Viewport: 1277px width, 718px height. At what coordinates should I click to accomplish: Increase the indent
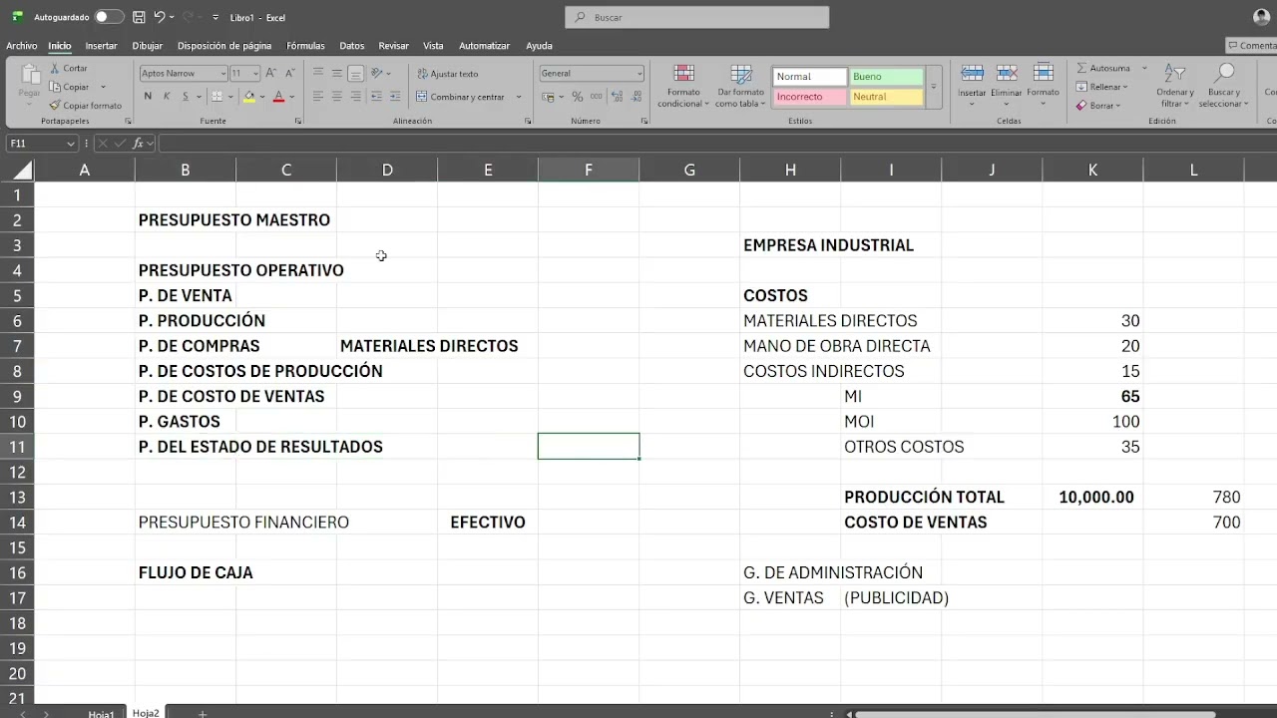(x=395, y=97)
